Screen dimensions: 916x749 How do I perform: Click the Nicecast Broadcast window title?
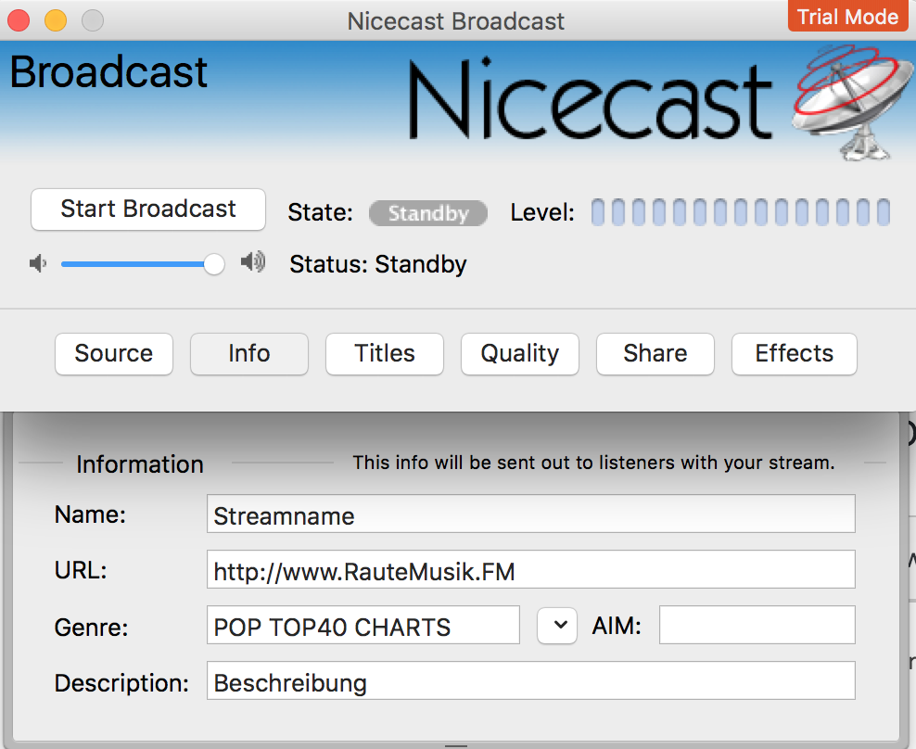(455, 21)
